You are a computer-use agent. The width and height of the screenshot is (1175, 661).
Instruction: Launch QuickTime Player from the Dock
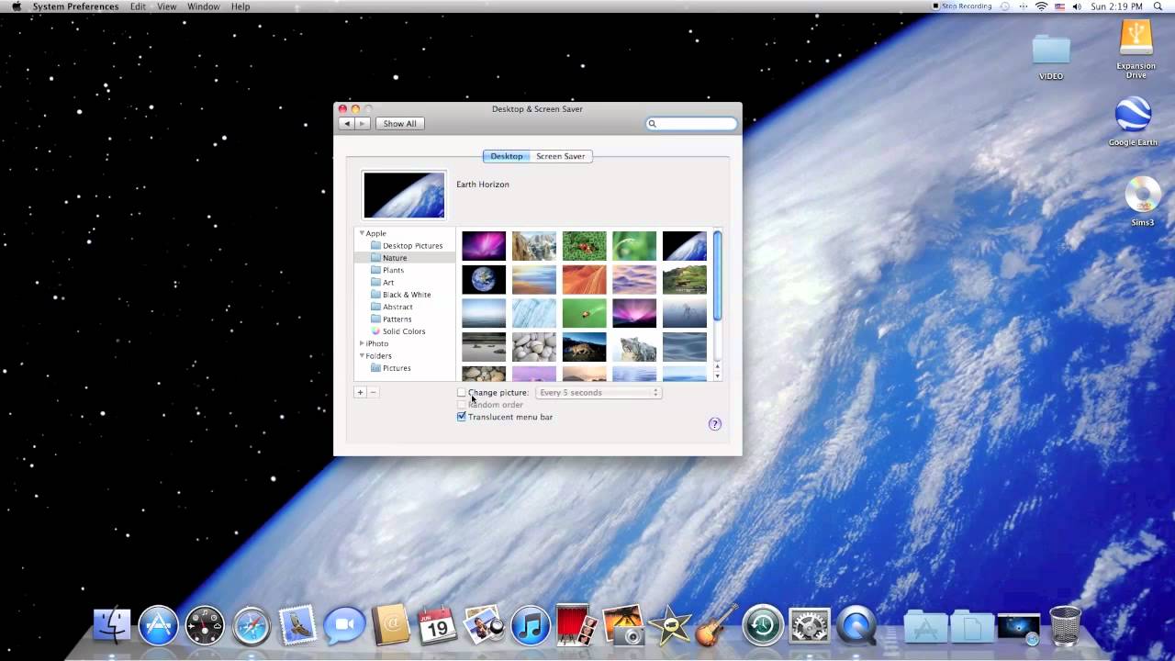click(x=856, y=625)
